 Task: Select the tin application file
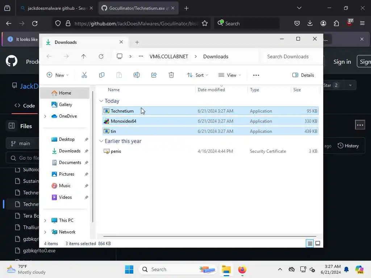(210, 131)
